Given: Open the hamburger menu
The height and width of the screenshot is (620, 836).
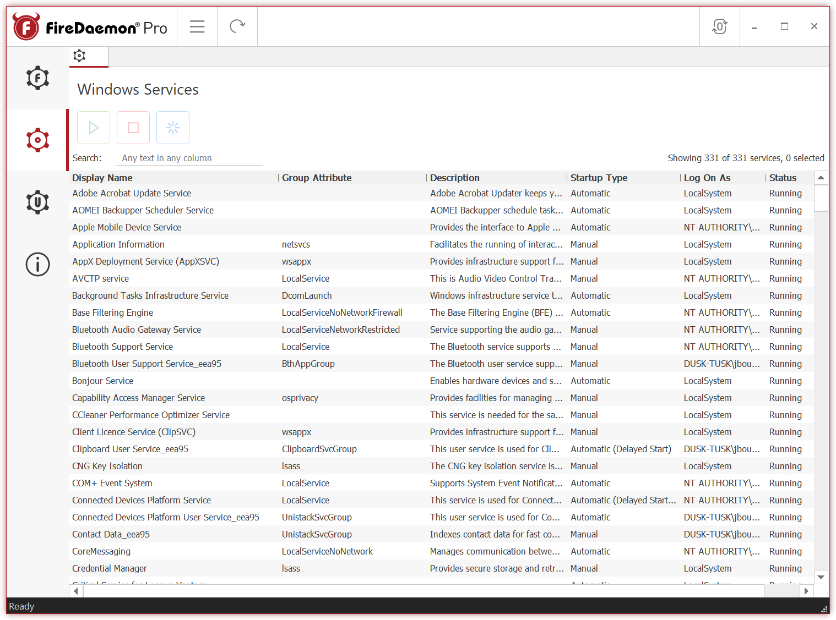Looking at the screenshot, I should click(197, 26).
